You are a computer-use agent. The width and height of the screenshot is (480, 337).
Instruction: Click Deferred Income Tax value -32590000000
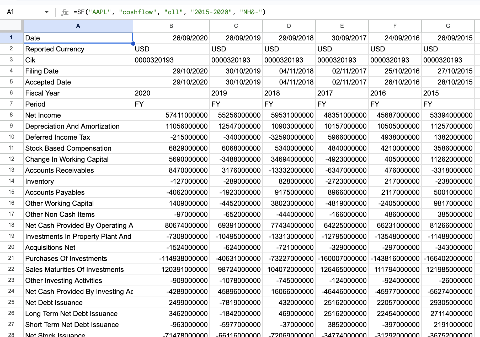(x=289, y=137)
